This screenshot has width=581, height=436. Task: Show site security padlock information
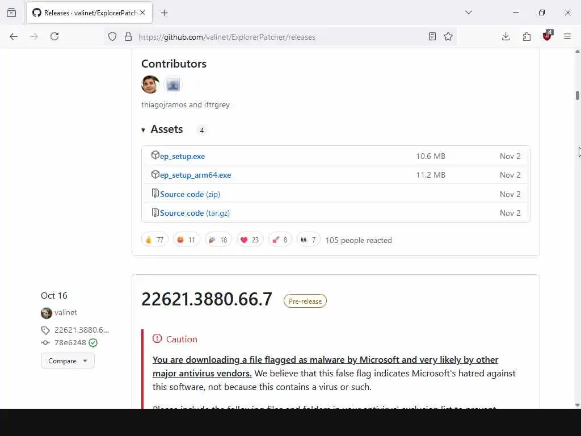coord(128,36)
